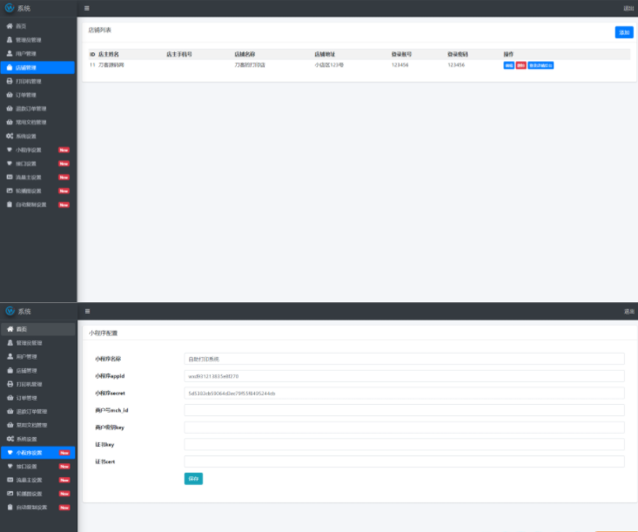Click the empty 商户号mch_id input field
This screenshot has width=638, height=532.
404,410
